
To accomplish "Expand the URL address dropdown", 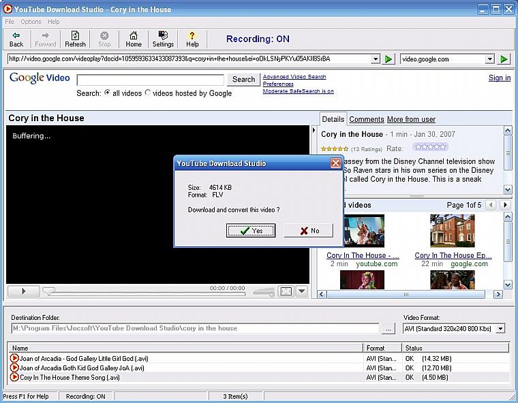I will point(376,59).
